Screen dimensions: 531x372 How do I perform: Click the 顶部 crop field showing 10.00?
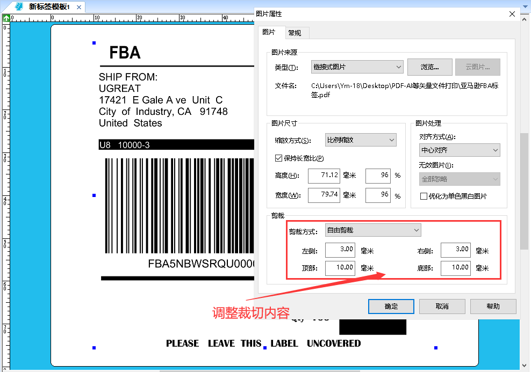340,268
